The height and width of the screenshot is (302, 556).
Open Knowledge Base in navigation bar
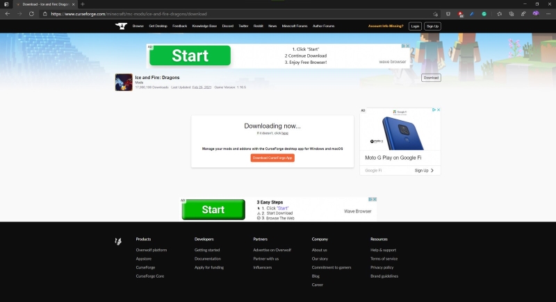(x=204, y=26)
